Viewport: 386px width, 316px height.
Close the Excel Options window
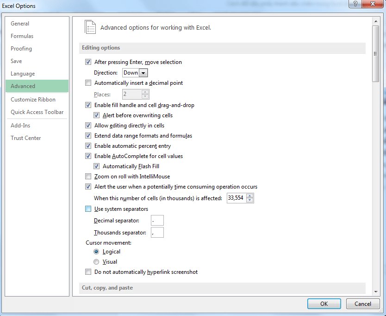coord(373,4)
